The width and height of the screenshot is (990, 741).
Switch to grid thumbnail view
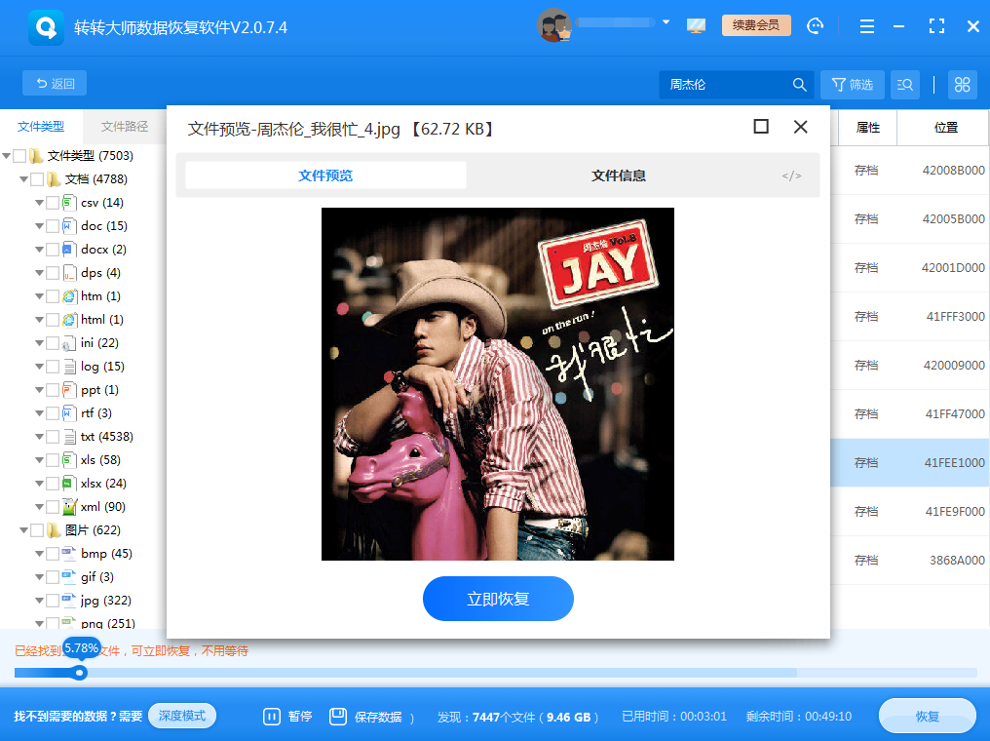(x=962, y=85)
